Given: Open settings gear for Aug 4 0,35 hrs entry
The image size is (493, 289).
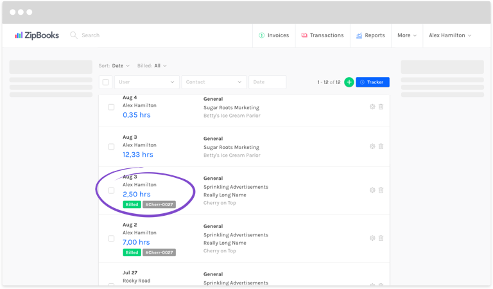Looking at the screenshot, I should point(372,107).
